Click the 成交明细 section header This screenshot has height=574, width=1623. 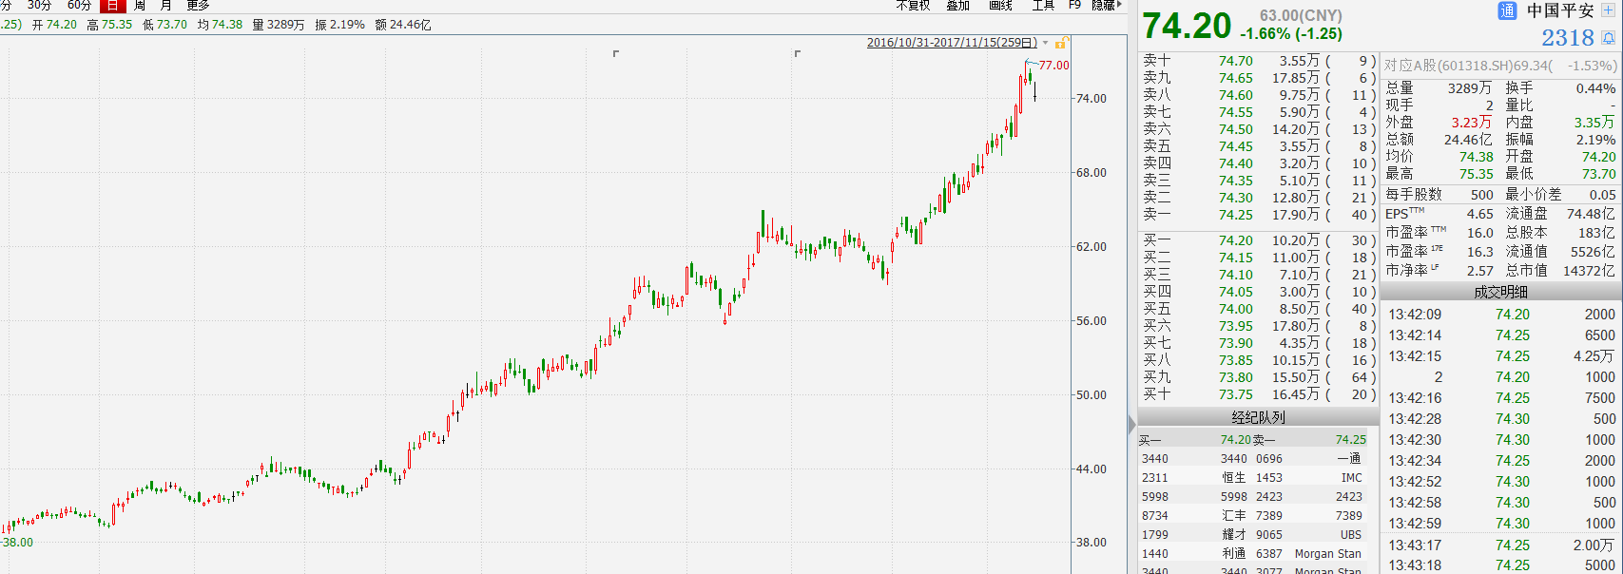click(1500, 292)
